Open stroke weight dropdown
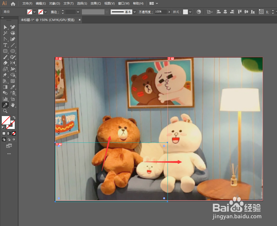Image resolution: width=277 pixels, height=226 pixels. point(78,12)
